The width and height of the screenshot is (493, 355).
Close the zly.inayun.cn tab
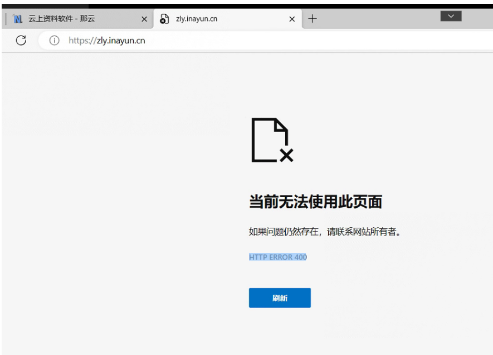292,19
